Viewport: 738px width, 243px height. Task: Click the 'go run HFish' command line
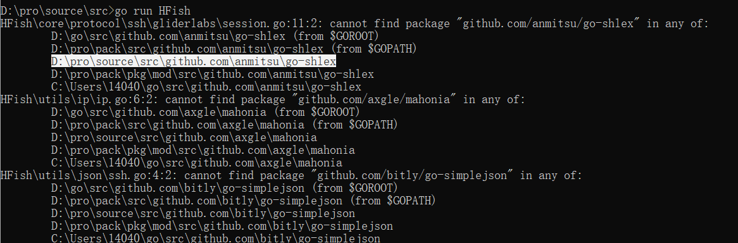point(95,10)
